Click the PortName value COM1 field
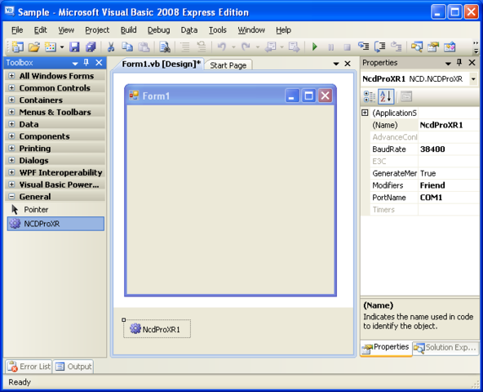This screenshot has height=392, width=483. point(448,198)
